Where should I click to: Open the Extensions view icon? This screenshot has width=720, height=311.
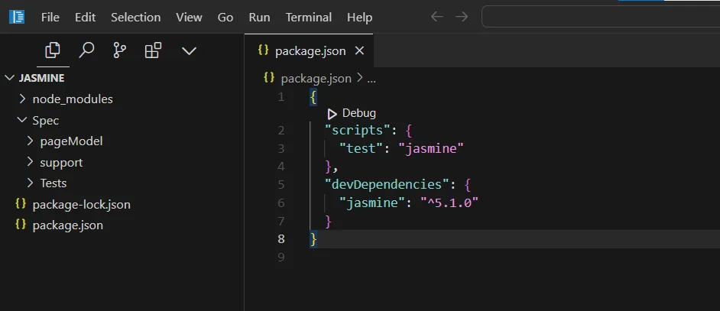pos(154,50)
